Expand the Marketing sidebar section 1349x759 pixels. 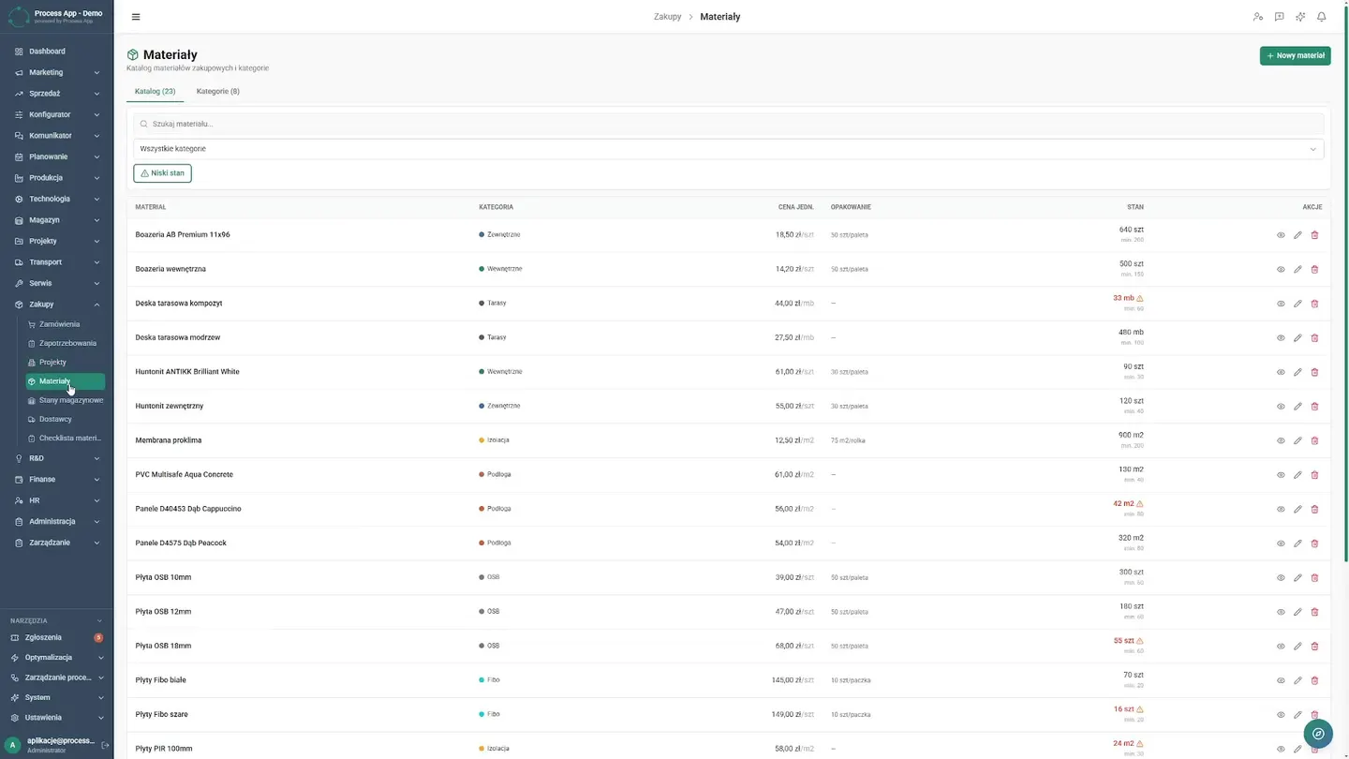click(x=57, y=72)
